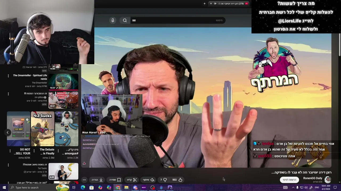The image size is (341, 191).
Task: Open Task View on the taskbar
Action: pos(74,188)
